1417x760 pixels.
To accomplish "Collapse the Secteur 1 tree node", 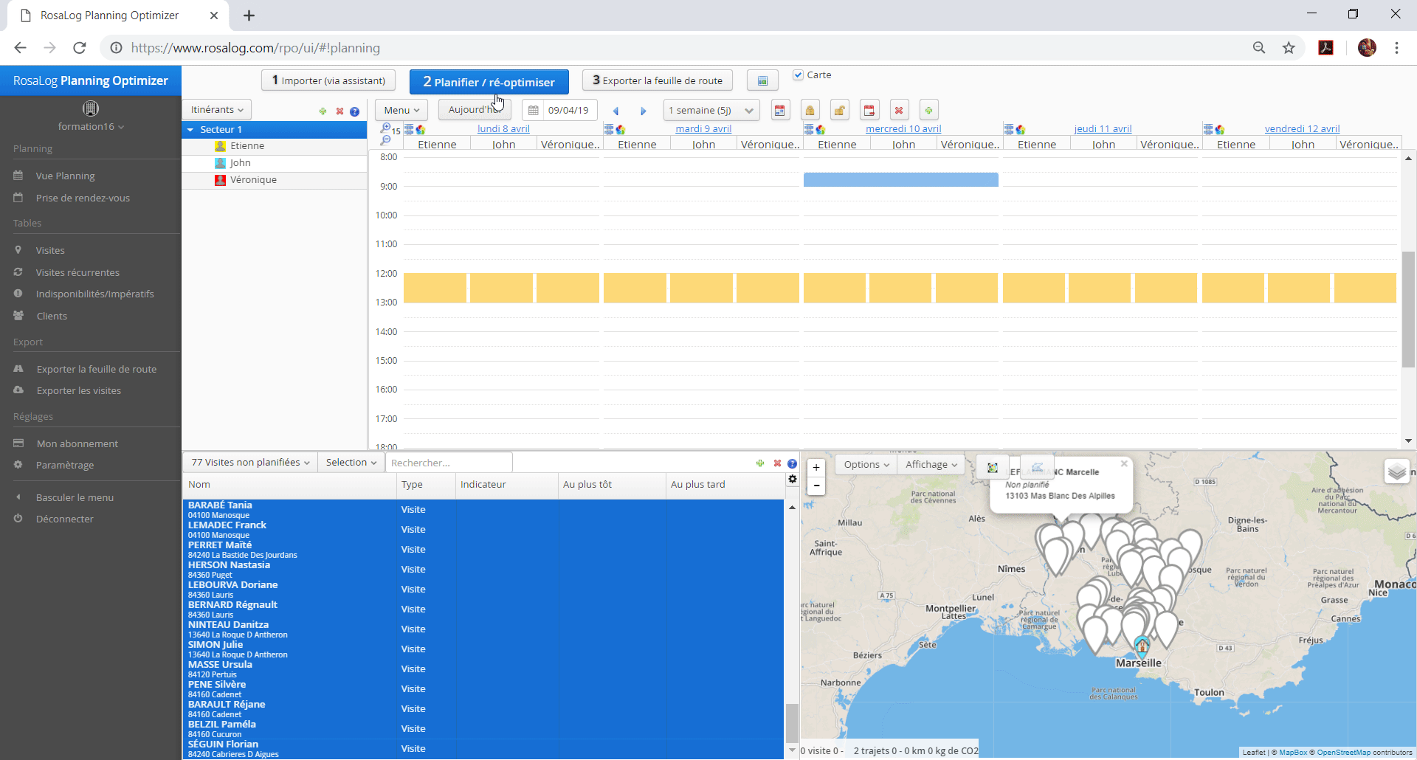I will (x=190, y=130).
